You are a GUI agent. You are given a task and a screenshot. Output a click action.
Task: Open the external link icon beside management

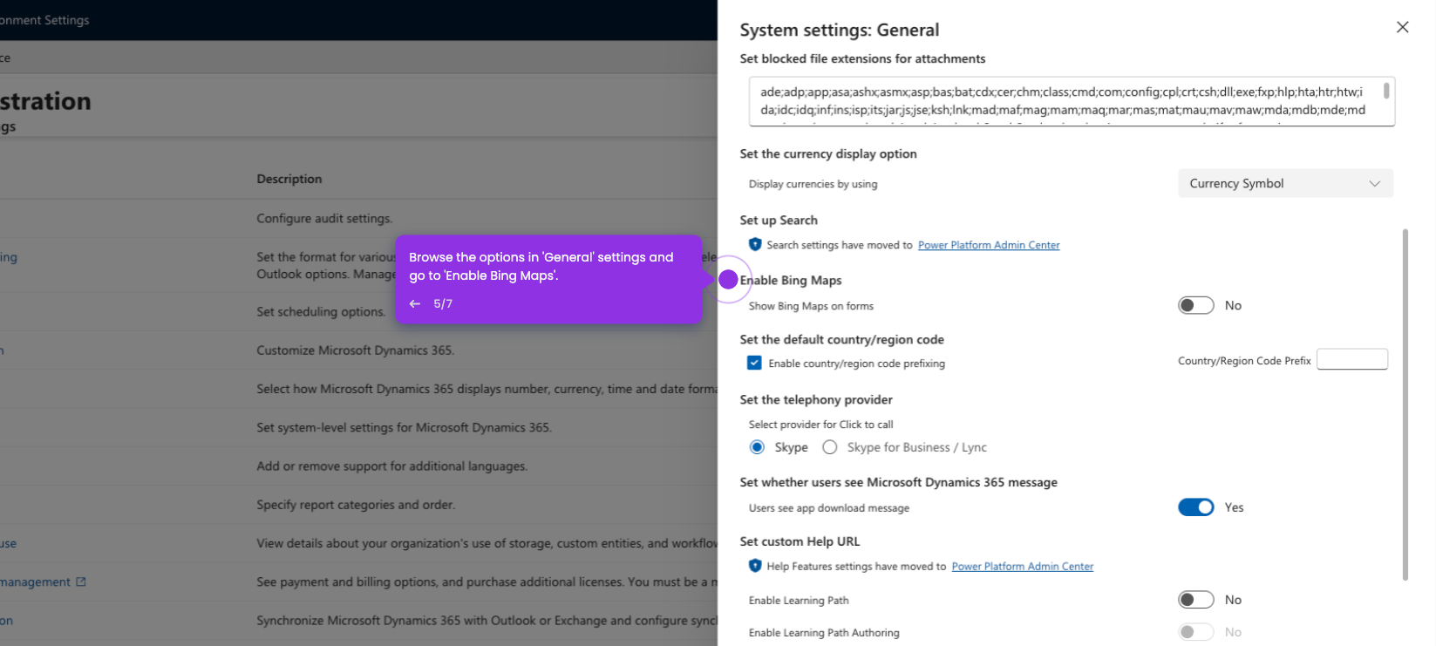(81, 581)
